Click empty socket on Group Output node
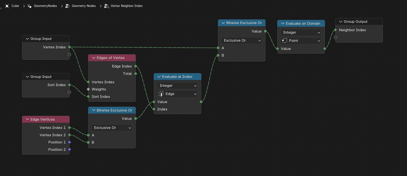This screenshot has height=176, width=407. click(x=335, y=37)
